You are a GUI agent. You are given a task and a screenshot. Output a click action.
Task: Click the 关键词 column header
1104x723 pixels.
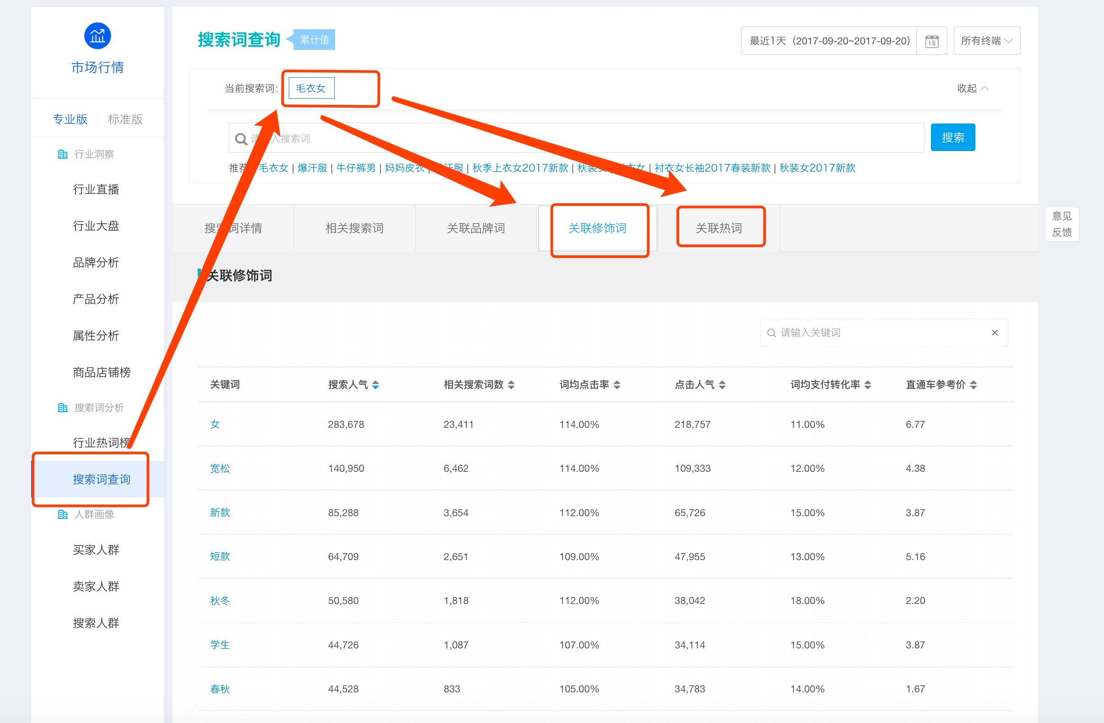pyautogui.click(x=225, y=384)
